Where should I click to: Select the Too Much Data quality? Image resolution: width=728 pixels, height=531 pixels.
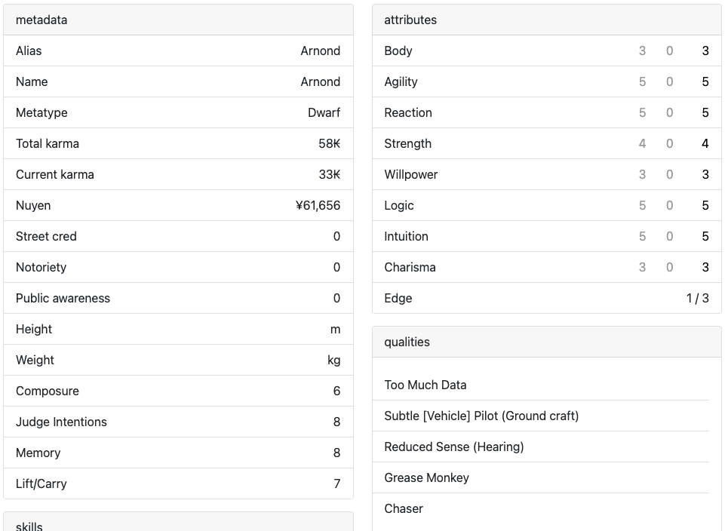tap(425, 385)
